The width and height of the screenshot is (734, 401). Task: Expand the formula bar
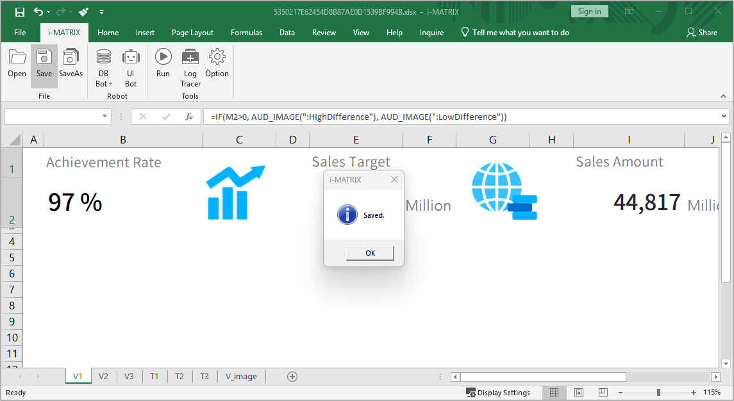724,117
